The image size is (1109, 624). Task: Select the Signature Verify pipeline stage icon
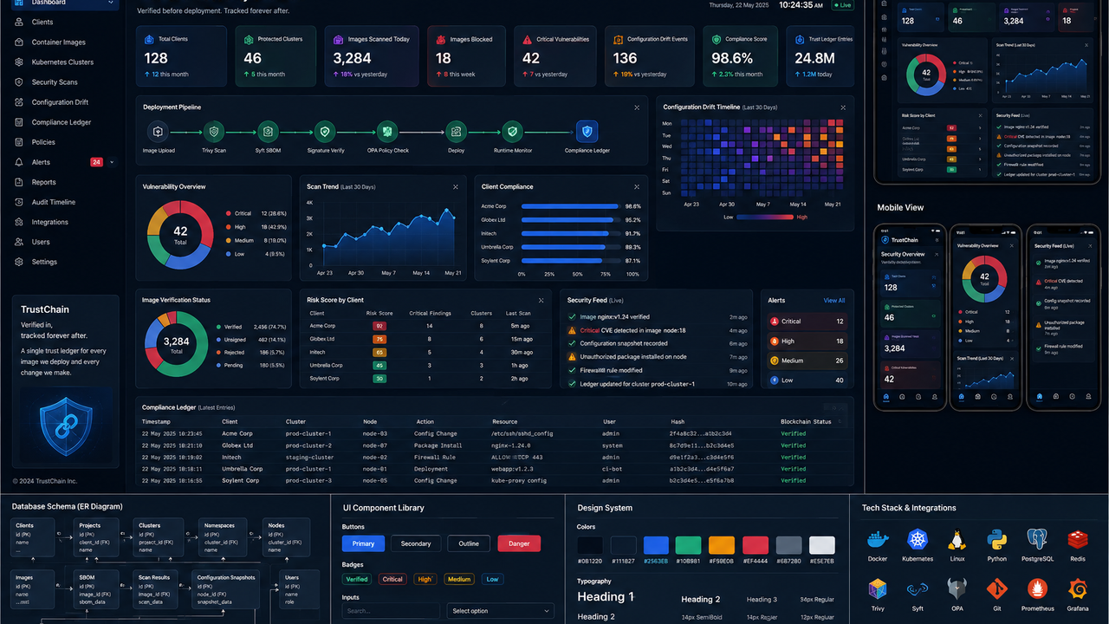point(325,132)
